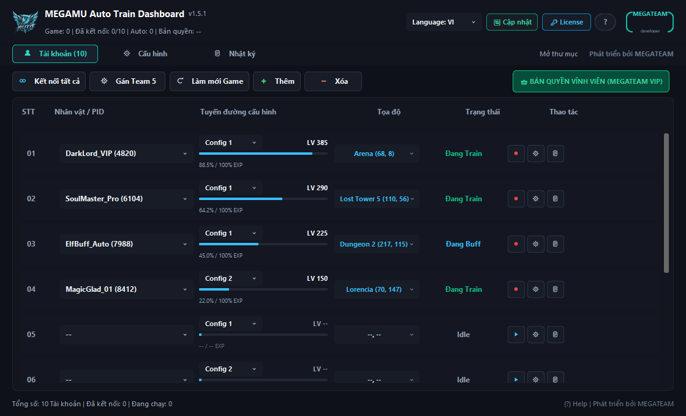Switch to the Cấu hình tab
The image size is (686, 416).
[146, 54]
